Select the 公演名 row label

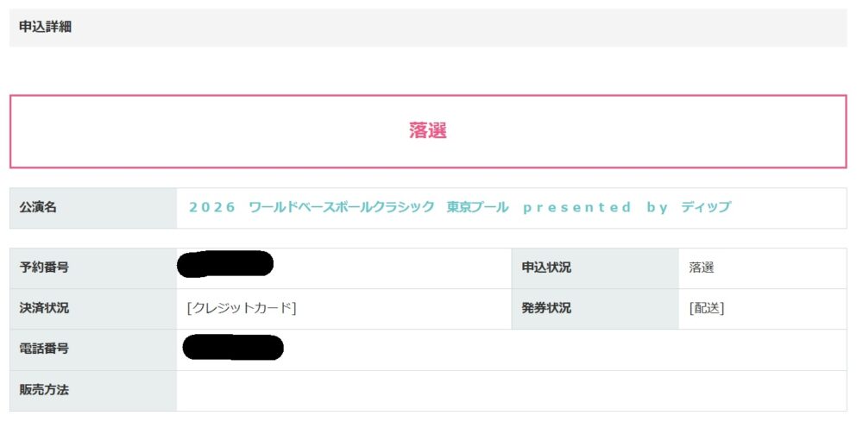pyautogui.click(x=39, y=207)
